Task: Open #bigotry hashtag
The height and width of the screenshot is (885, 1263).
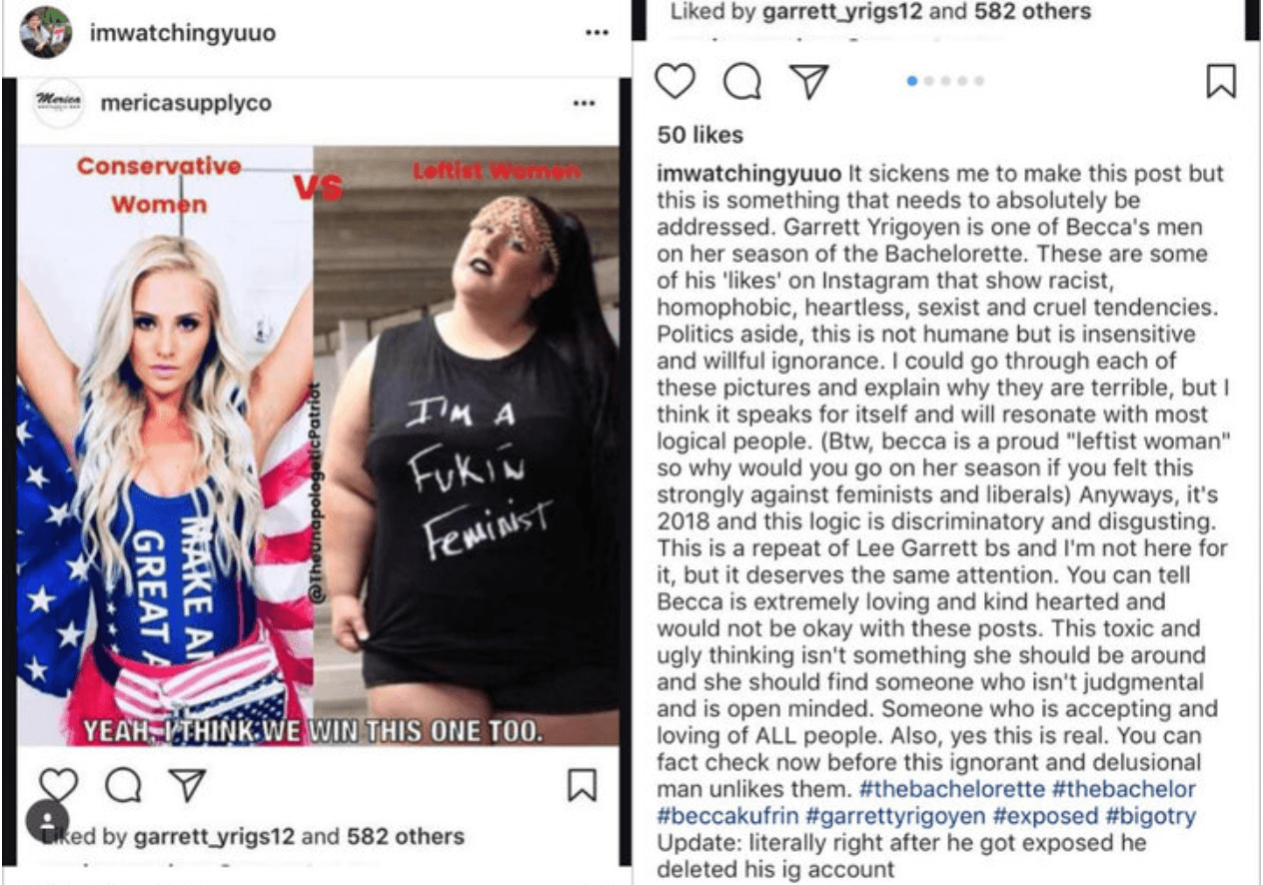Action: [1150, 817]
